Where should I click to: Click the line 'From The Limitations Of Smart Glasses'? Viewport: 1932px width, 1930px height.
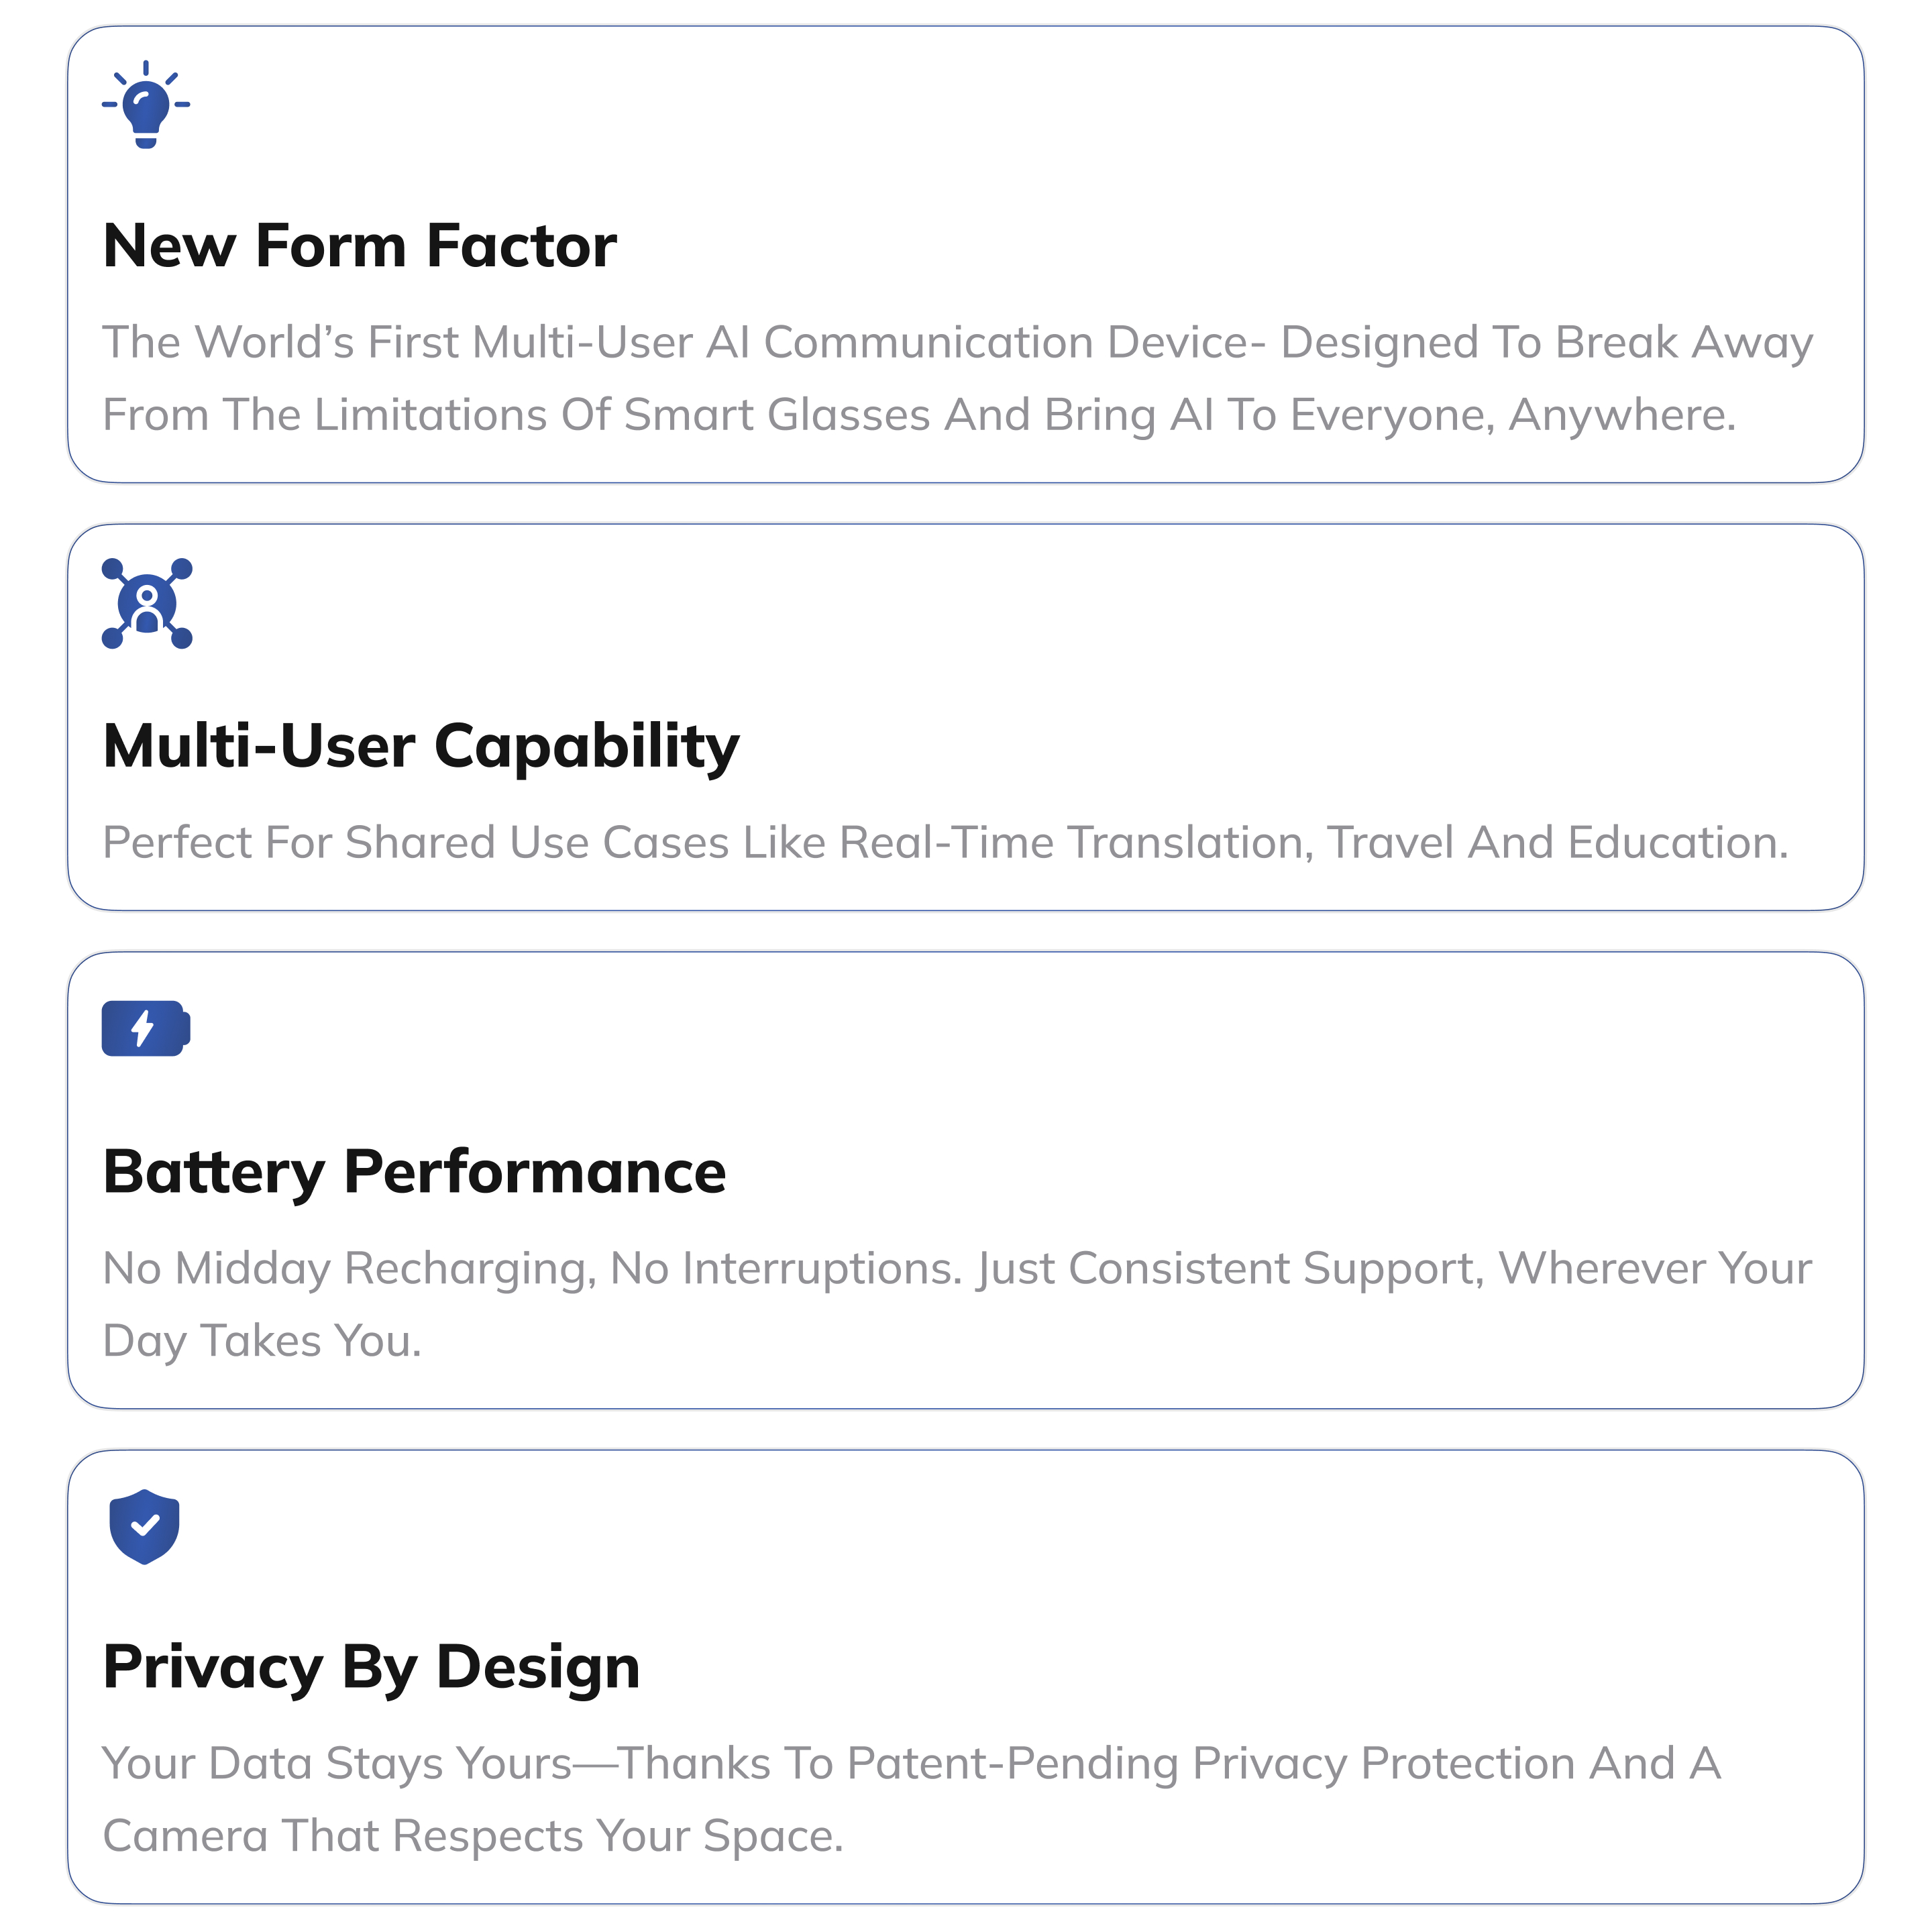[919, 415]
